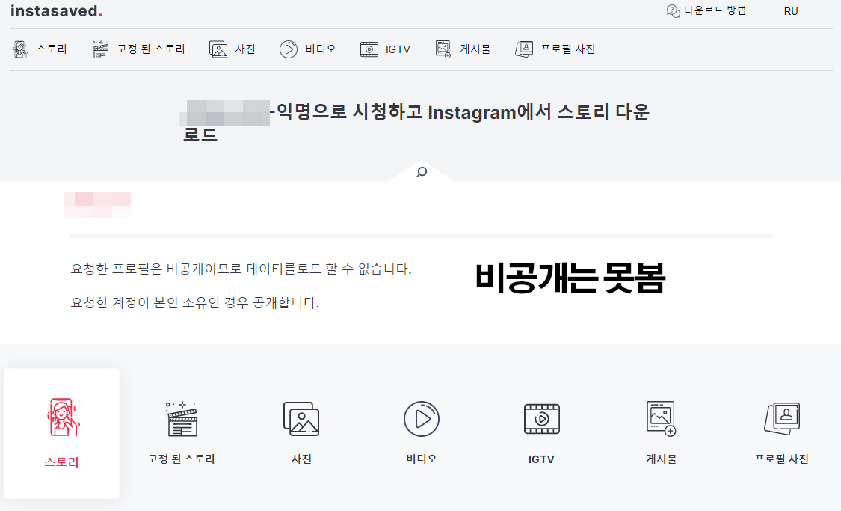
Task: Select 게시물 label in top navigation
Action: tap(475, 49)
